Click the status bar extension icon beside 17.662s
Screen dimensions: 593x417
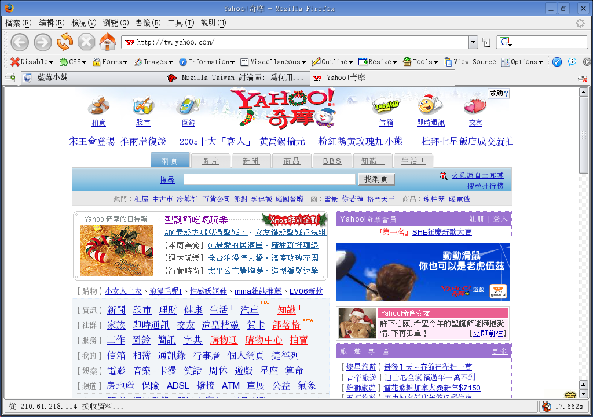tap(547, 407)
